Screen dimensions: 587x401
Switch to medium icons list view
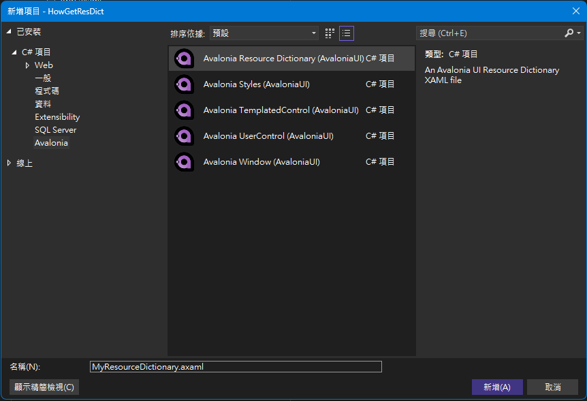(x=347, y=33)
